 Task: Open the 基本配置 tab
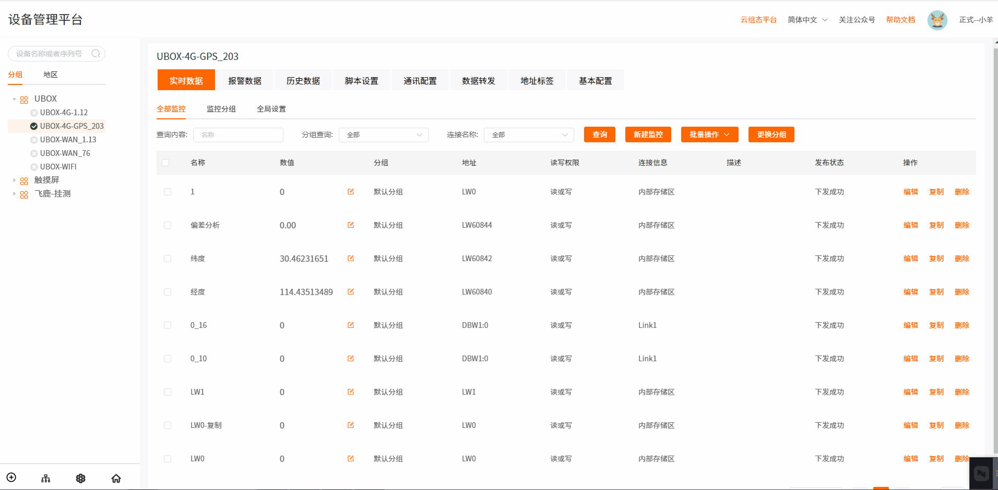596,80
